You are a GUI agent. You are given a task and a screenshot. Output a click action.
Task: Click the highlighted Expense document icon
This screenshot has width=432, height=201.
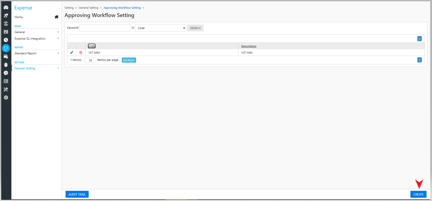coord(6,48)
